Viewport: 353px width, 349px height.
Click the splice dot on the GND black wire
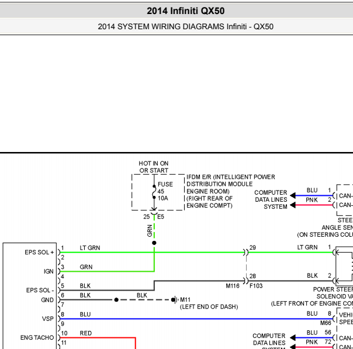click(116, 300)
